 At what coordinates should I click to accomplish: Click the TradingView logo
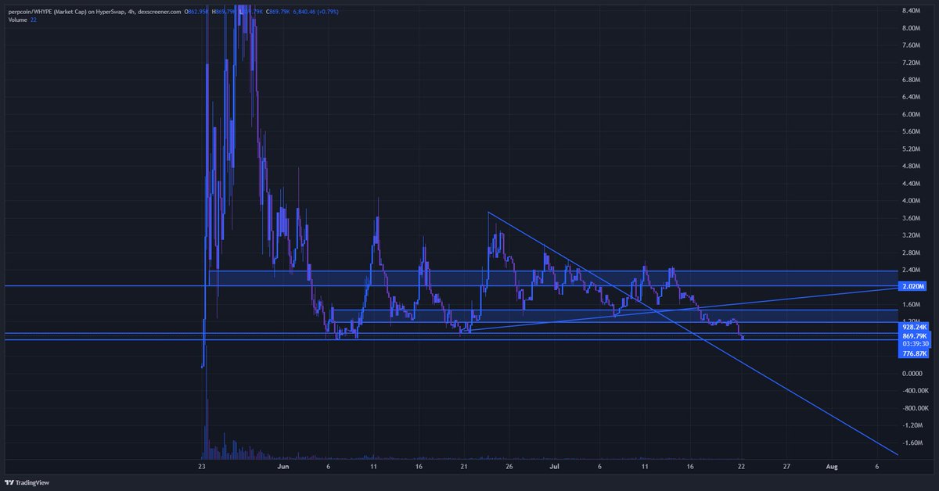(x=28, y=482)
